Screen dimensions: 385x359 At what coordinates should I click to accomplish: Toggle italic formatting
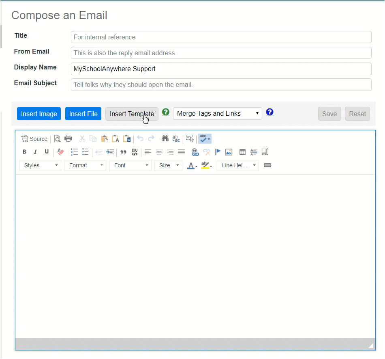pyautogui.click(x=35, y=152)
